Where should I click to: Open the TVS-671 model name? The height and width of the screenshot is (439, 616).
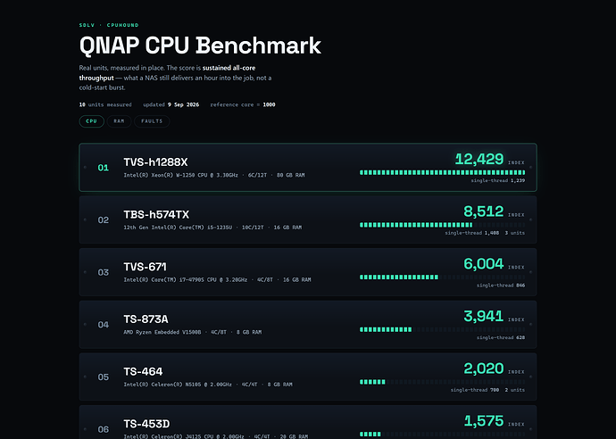(145, 267)
